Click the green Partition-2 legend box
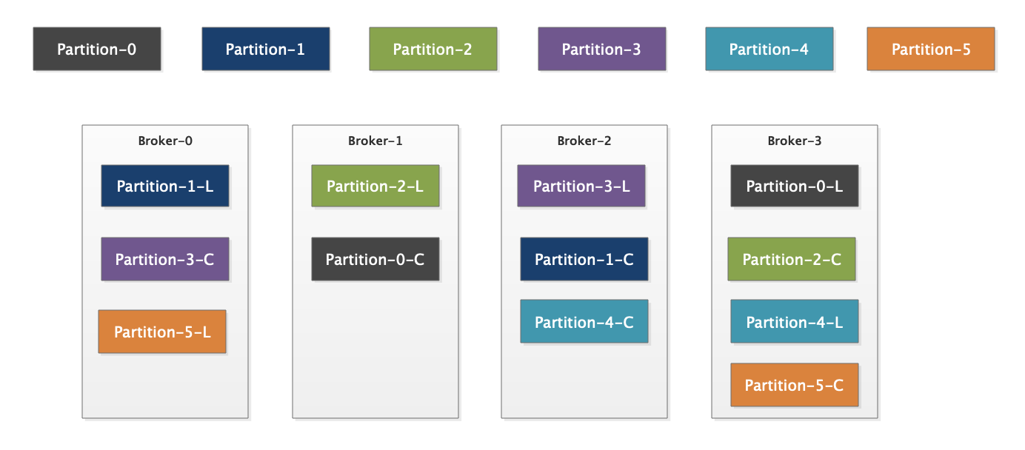Viewport: 1025px width, 450px height. pos(433,50)
